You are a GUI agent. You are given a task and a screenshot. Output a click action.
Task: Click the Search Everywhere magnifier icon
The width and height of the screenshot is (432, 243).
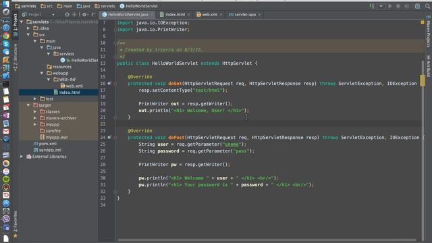click(x=427, y=6)
